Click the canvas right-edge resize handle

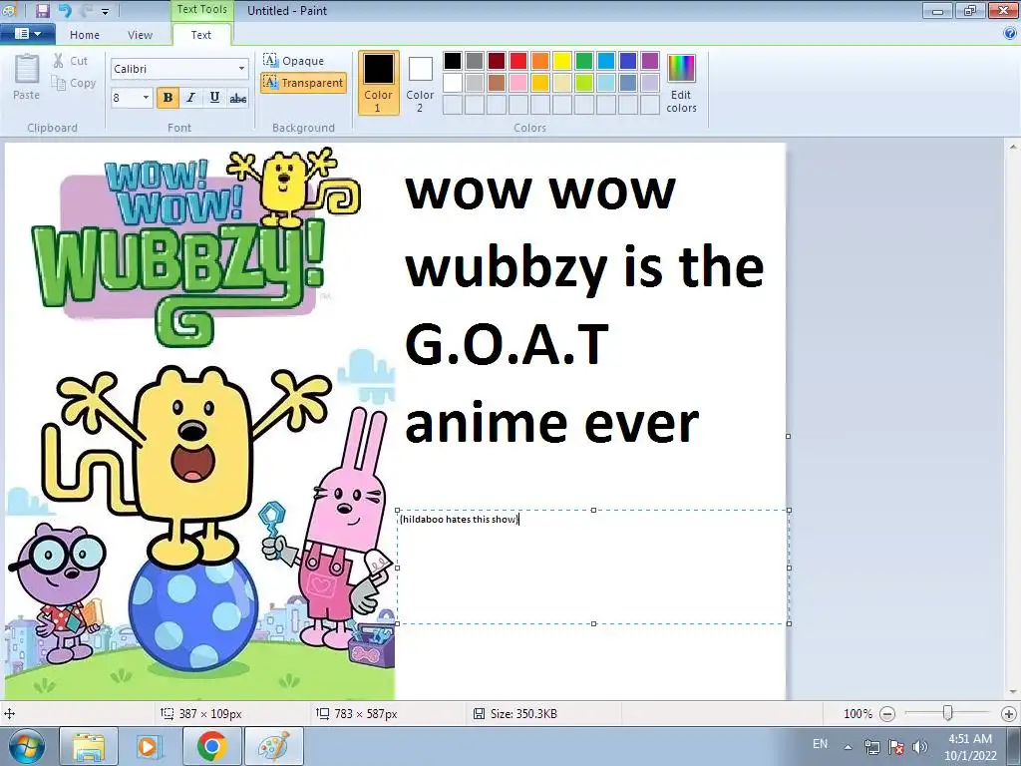point(789,436)
